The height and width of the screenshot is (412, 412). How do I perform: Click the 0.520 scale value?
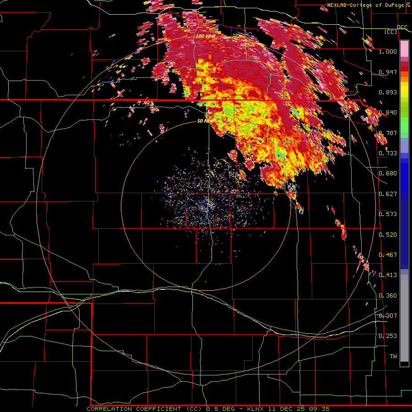(388, 235)
